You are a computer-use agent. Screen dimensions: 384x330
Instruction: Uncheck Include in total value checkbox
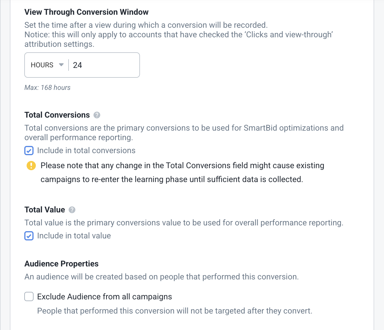(29, 236)
